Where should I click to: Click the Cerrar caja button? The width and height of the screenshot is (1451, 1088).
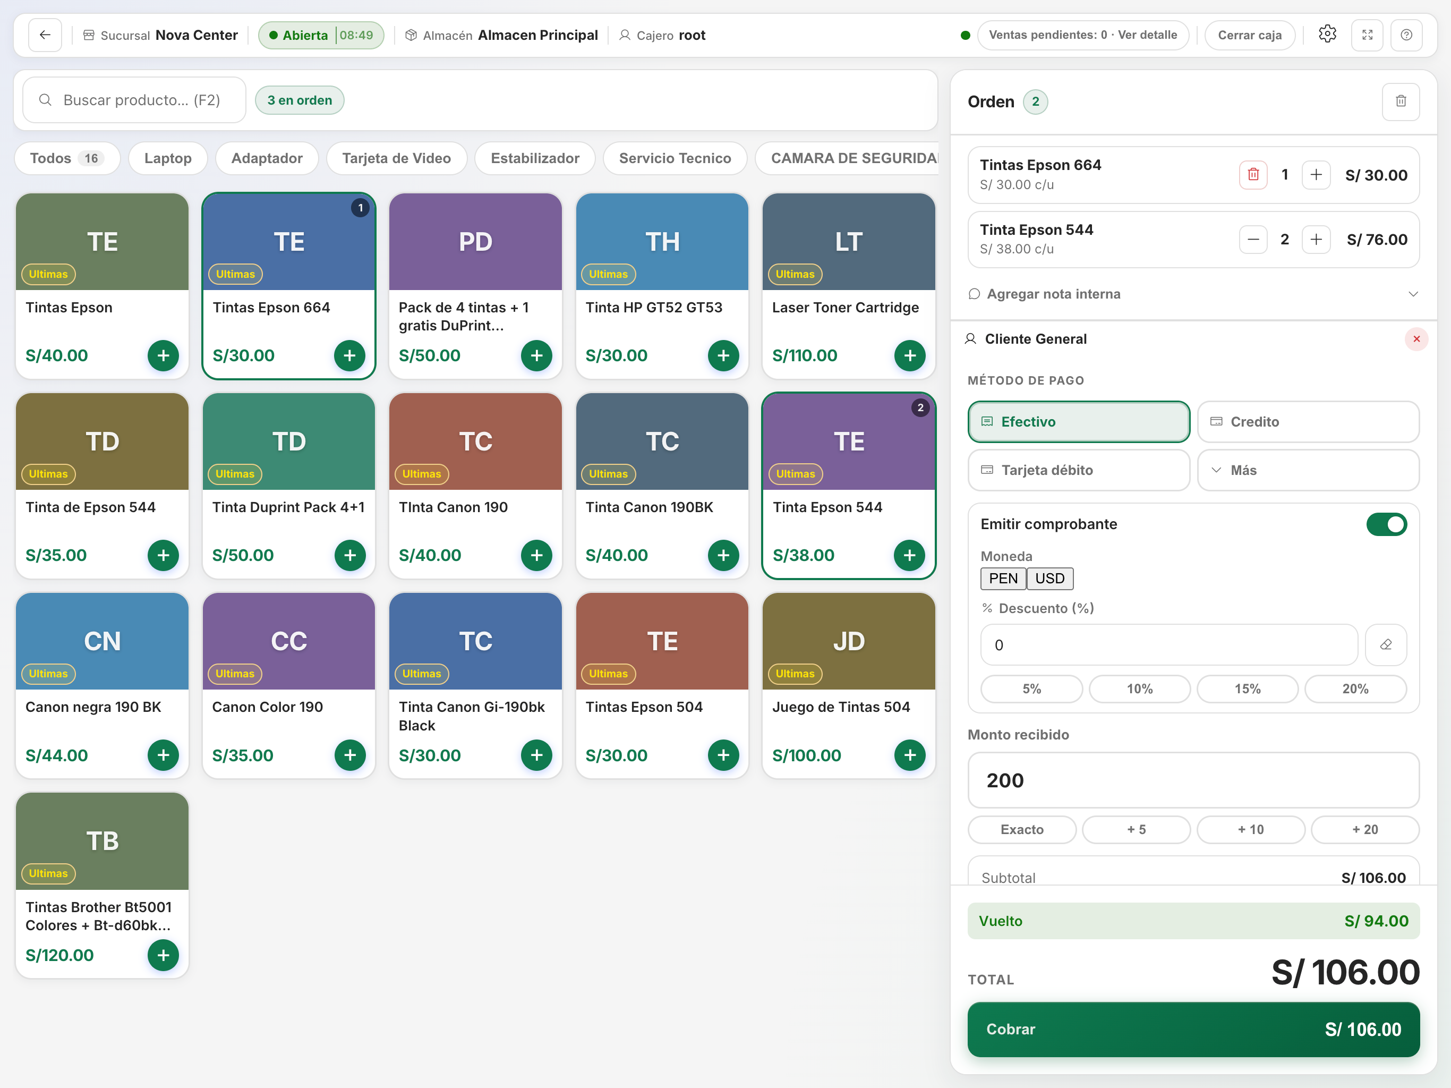(x=1249, y=35)
